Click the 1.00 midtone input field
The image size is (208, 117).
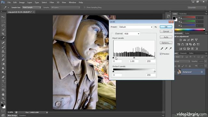tap(134, 61)
